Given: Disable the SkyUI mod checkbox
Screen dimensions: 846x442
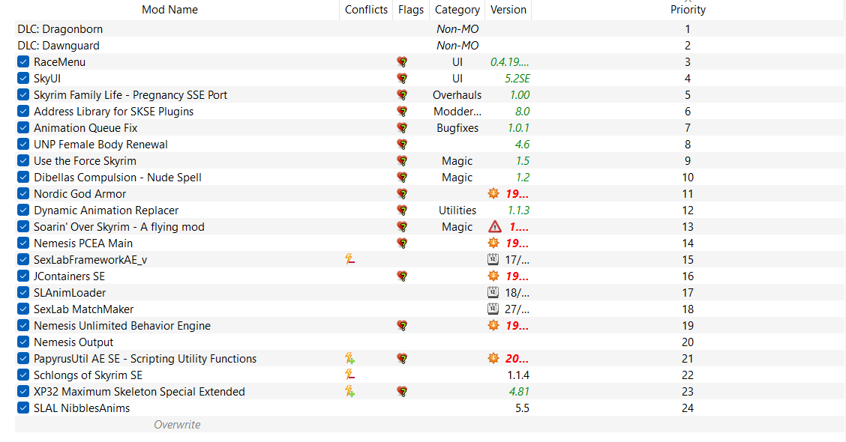Looking at the screenshot, I should 23,78.
